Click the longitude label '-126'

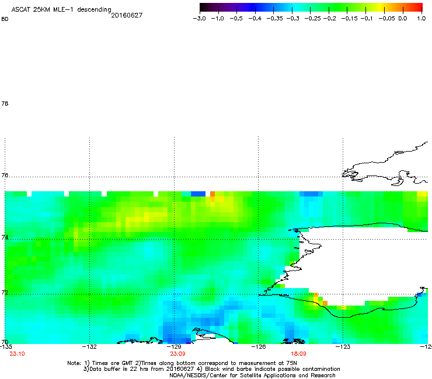pyautogui.click(x=259, y=347)
